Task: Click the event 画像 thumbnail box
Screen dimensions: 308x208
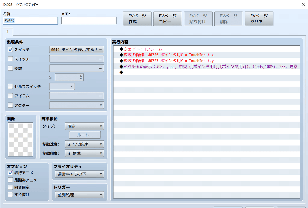Action: tap(21, 139)
